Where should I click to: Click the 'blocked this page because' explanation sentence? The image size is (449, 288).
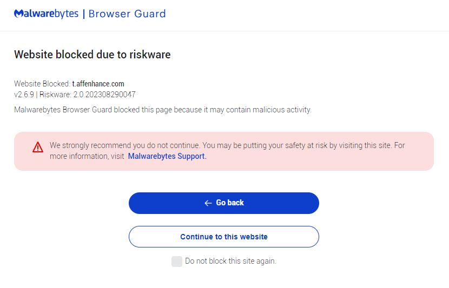(162, 110)
